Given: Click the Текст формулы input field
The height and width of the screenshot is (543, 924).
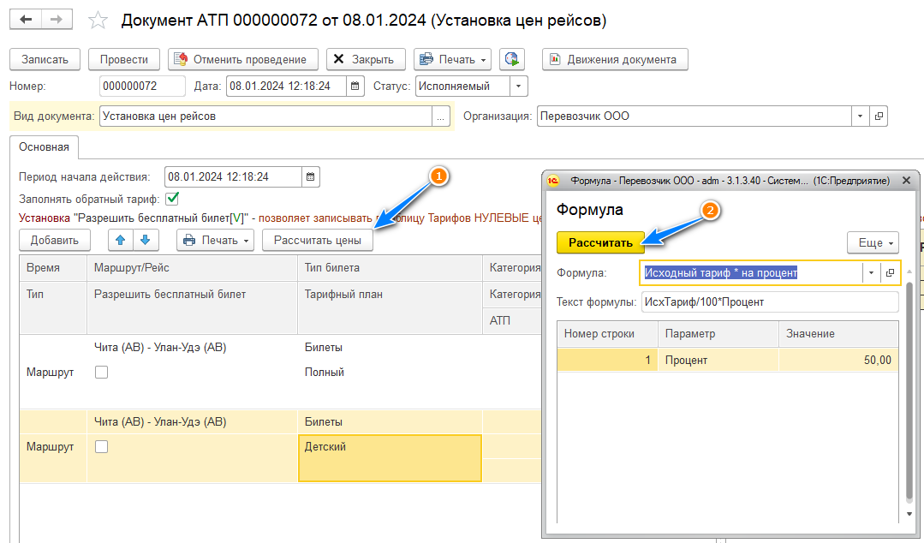Looking at the screenshot, I should [x=771, y=301].
